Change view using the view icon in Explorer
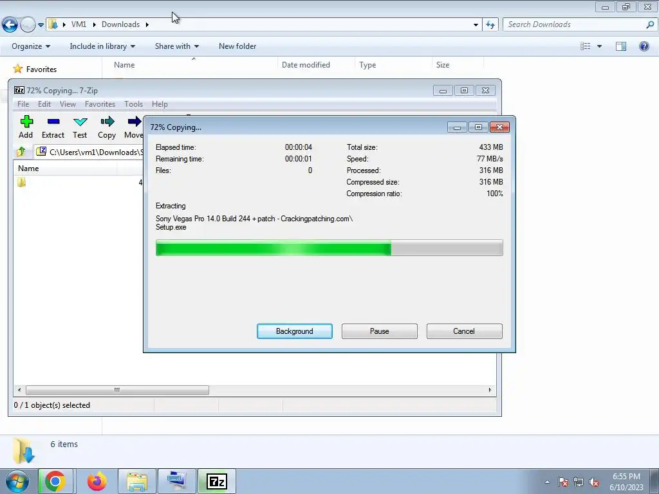This screenshot has width=659, height=494. [585, 46]
